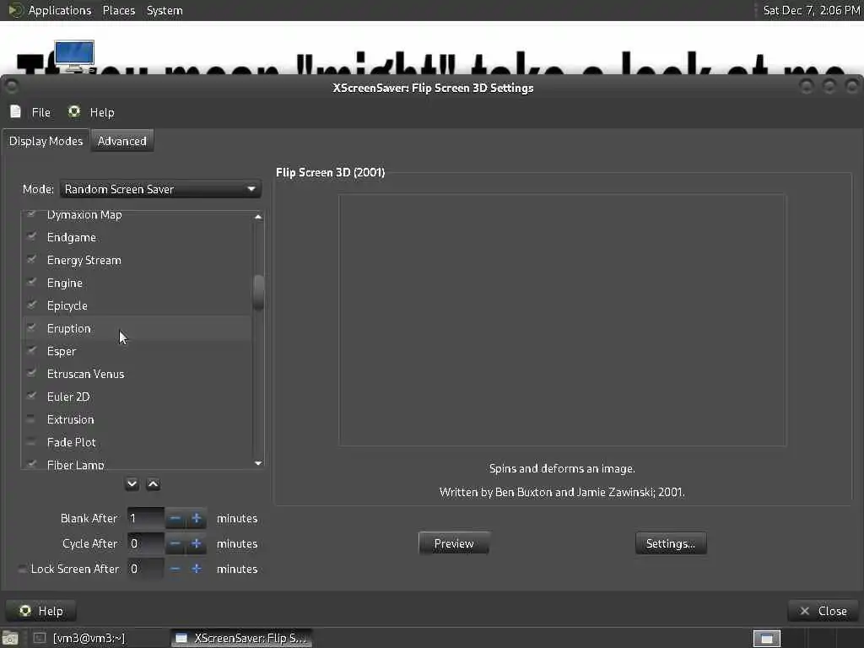Click the Cycle After minutes field

pyautogui.click(x=145, y=543)
